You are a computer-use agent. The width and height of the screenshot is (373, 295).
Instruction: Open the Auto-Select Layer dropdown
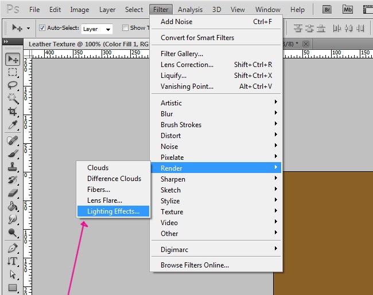tap(96, 28)
